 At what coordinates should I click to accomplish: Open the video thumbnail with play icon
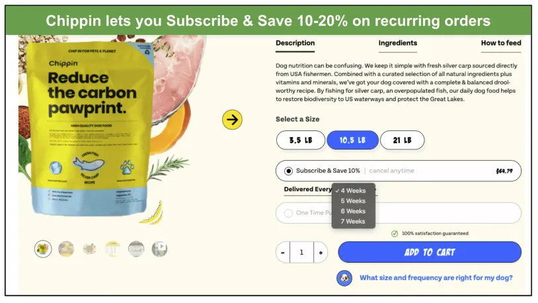coord(159,249)
